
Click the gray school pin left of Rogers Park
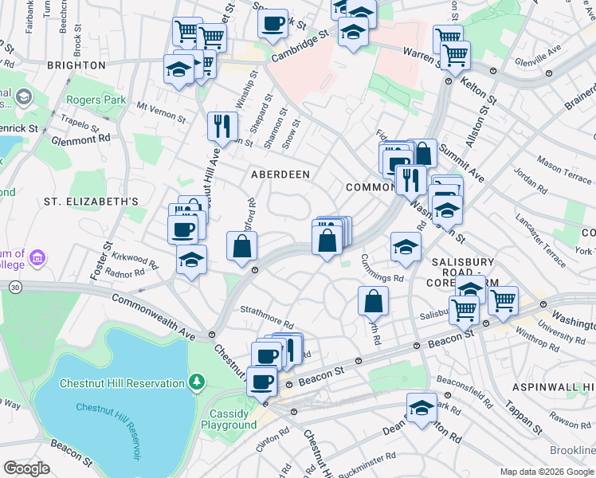(x=24, y=97)
